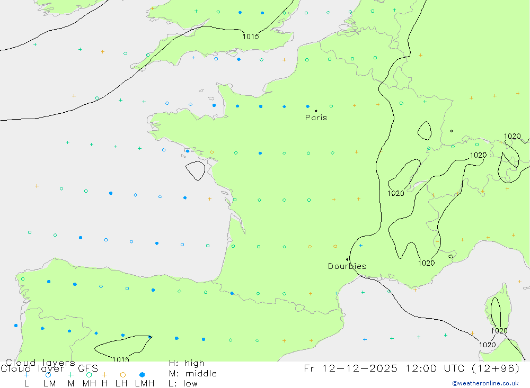Click the 'Fr 12-12-2025 12:00 UTC' timestamp

385,368
